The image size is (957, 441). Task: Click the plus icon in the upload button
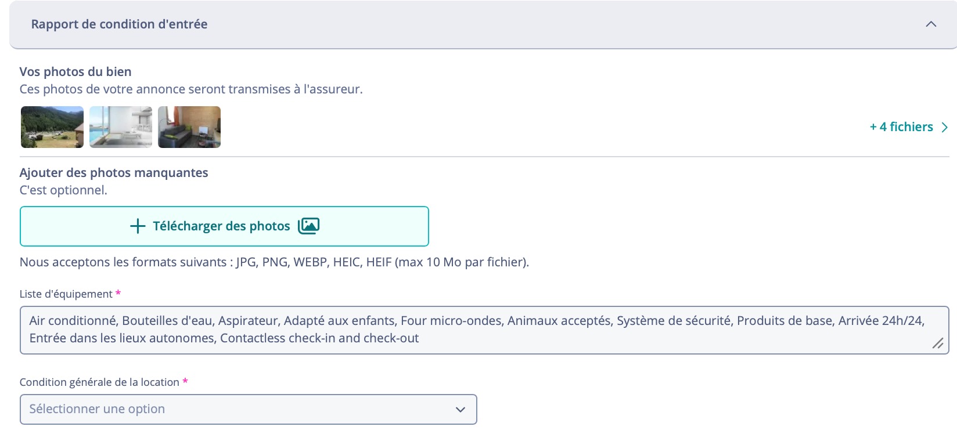(x=138, y=226)
